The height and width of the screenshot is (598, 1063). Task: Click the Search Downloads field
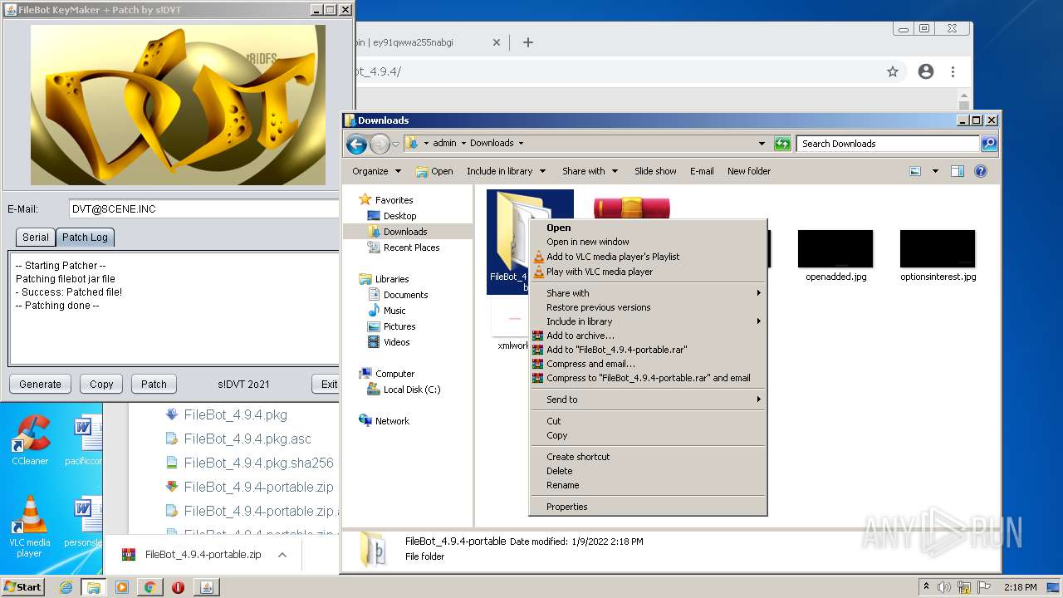(888, 144)
